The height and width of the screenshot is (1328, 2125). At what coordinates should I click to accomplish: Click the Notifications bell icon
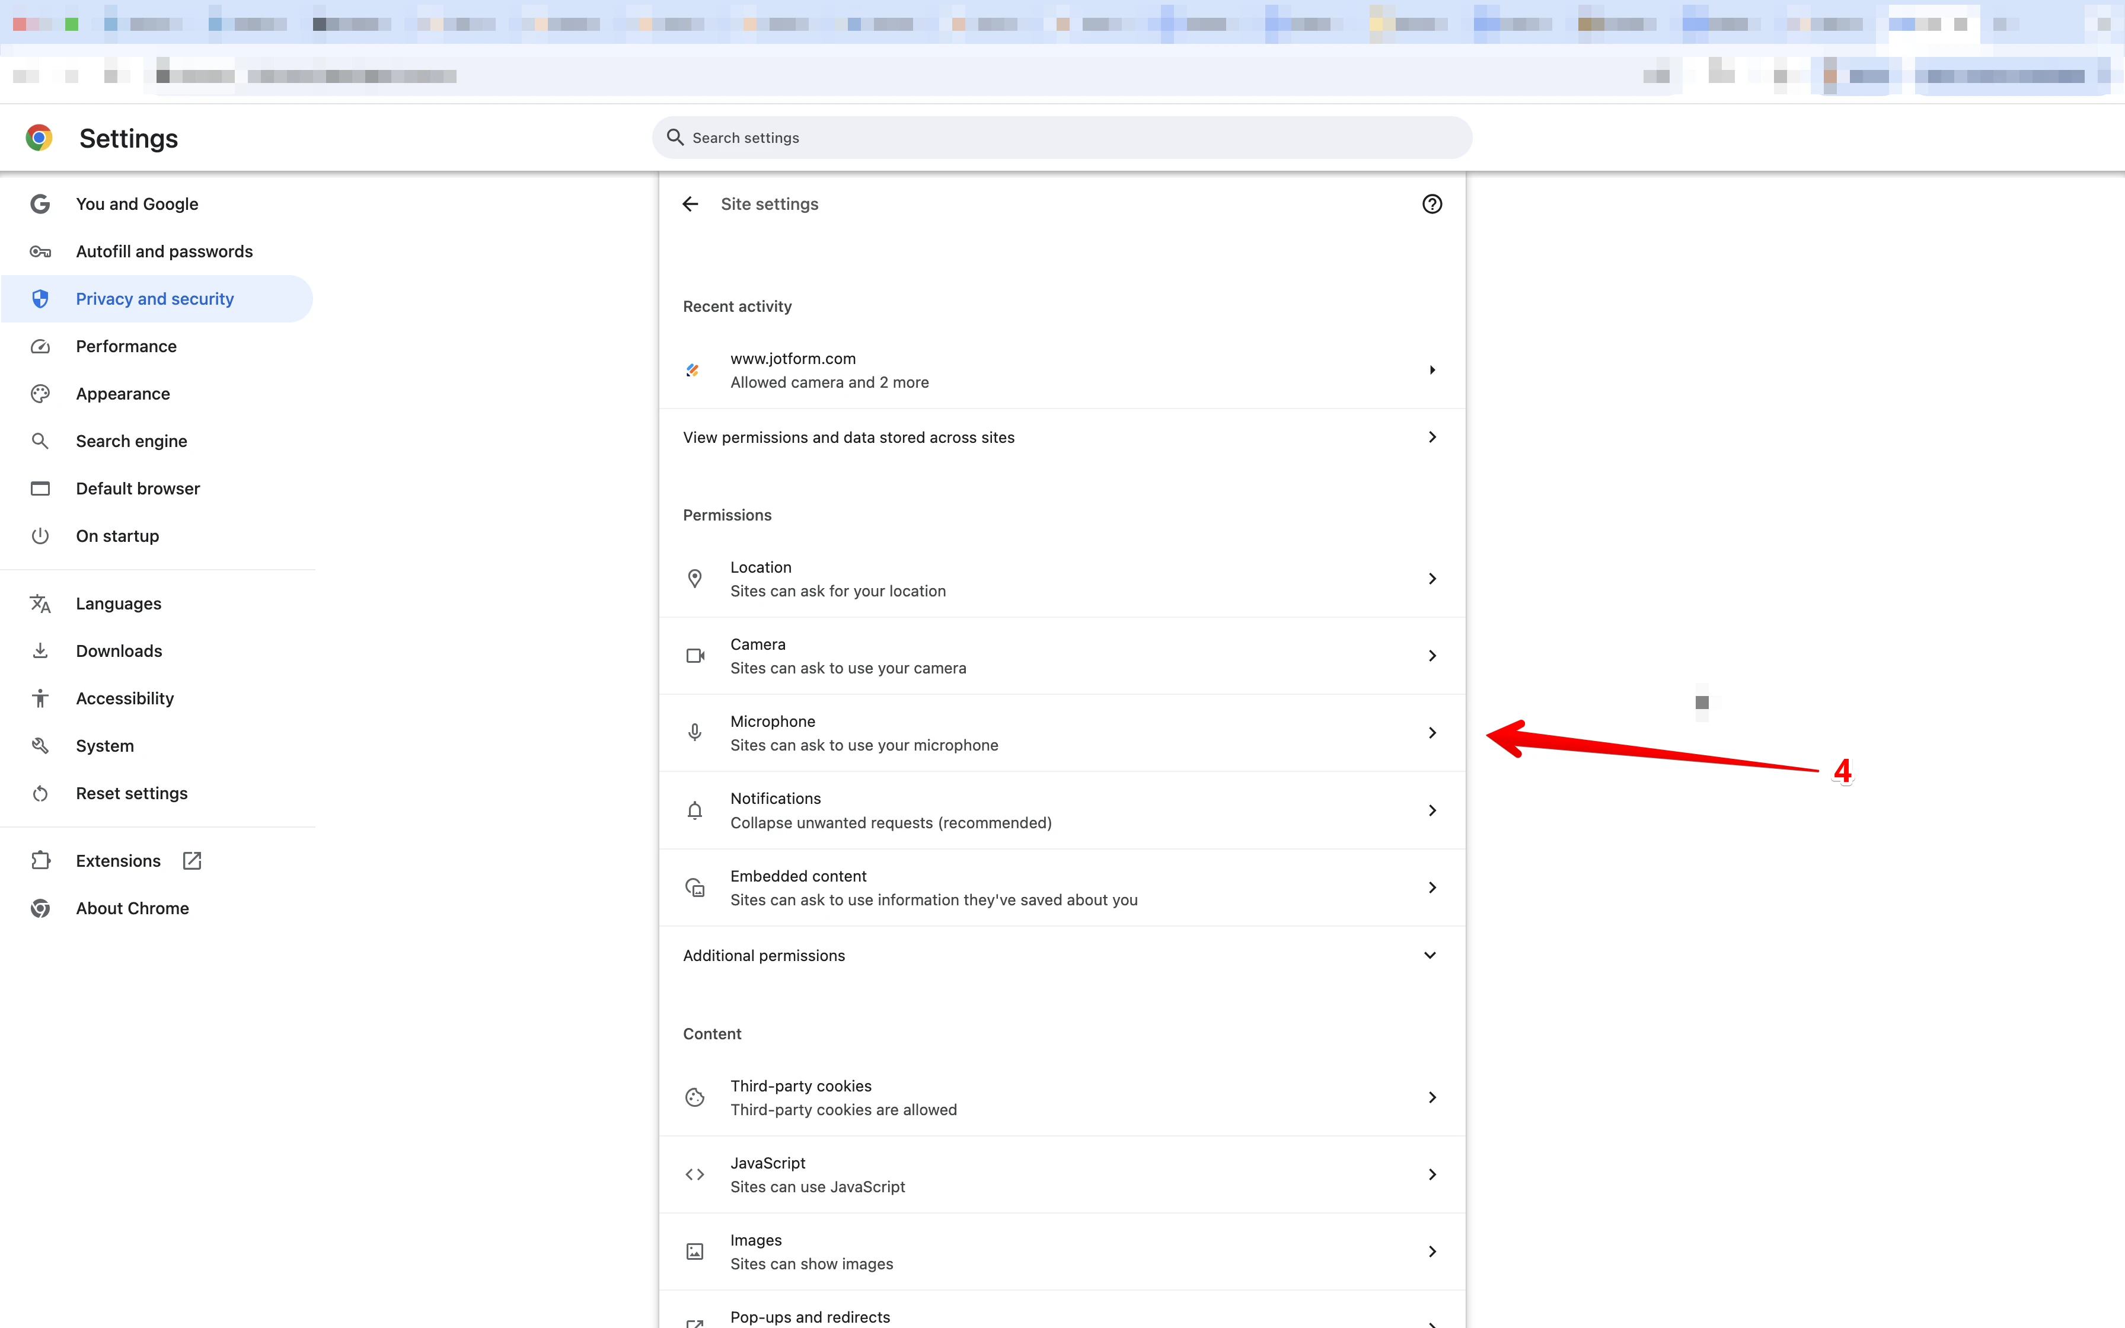(694, 810)
